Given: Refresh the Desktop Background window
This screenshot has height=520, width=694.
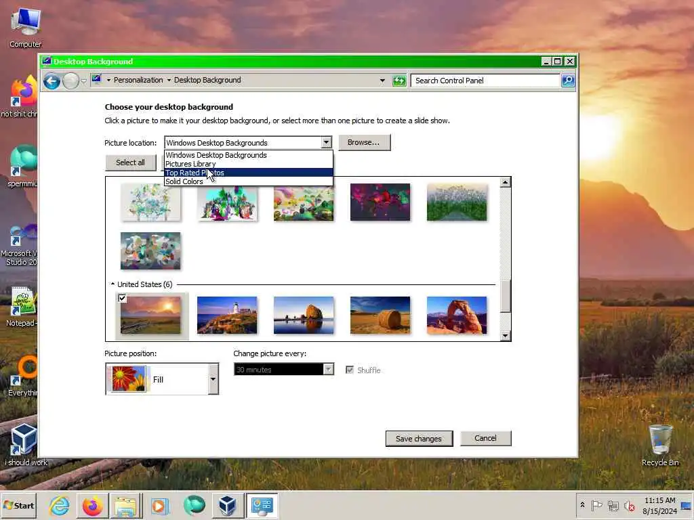Looking at the screenshot, I should (x=399, y=81).
